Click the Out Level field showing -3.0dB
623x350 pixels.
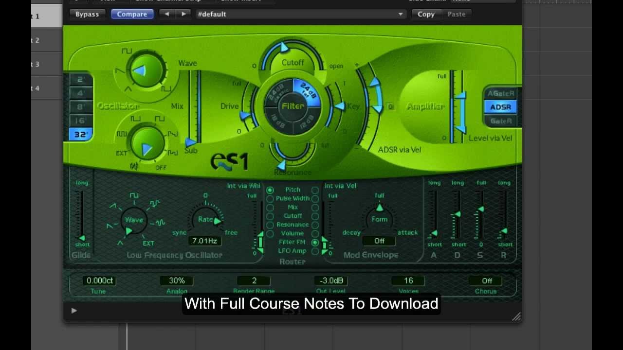pos(331,280)
